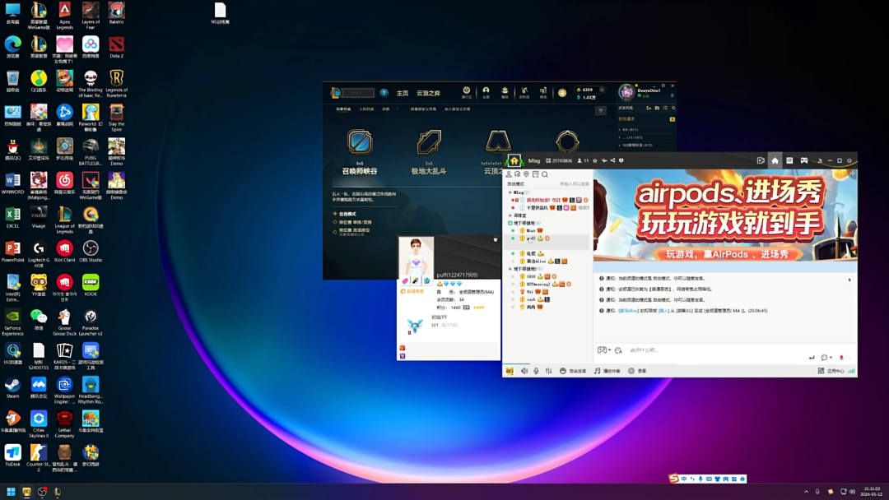889x500 pixels.
Task: Open the YY audio mixer settings icon
Action: click(548, 371)
